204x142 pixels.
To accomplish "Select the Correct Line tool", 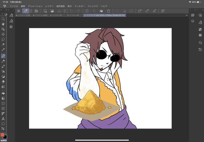I will coord(3,129).
